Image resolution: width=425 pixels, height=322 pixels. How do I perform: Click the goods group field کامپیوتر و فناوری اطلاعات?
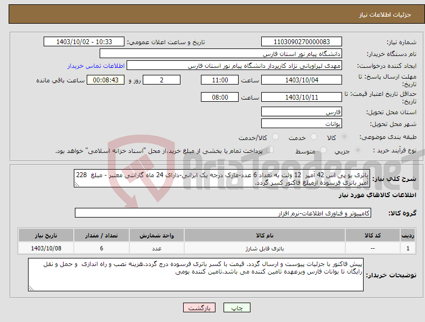point(223,213)
